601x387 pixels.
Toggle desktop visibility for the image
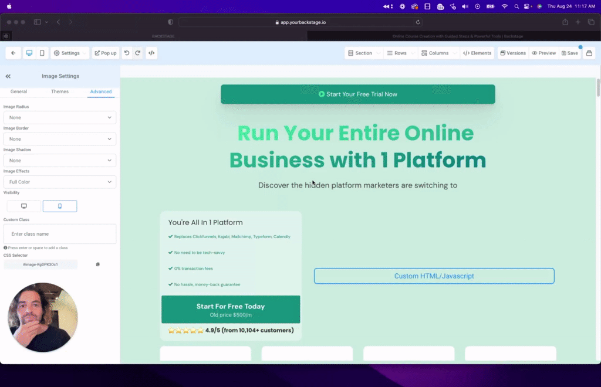click(x=23, y=206)
